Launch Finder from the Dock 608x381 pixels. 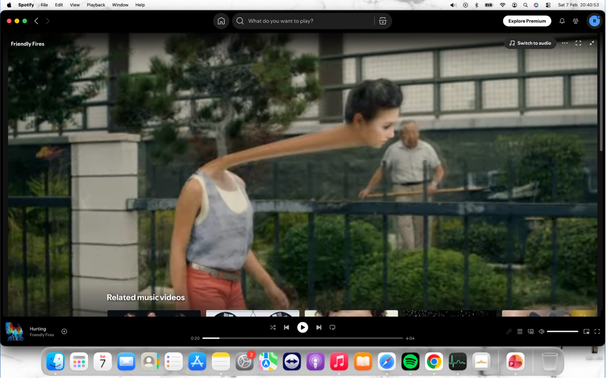click(x=55, y=361)
